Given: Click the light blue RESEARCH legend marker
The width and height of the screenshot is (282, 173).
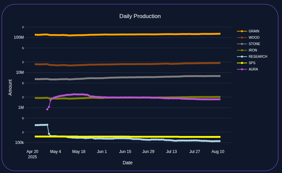Looking at the screenshot, I should [x=242, y=56].
